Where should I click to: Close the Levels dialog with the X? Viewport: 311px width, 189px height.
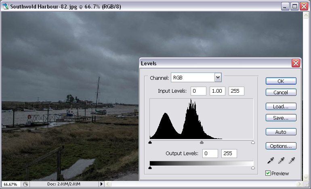(x=296, y=63)
